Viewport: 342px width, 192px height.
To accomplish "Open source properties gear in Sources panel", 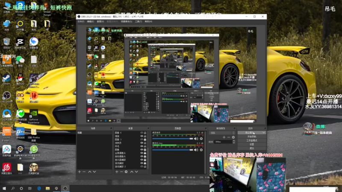I will pos(126,172).
